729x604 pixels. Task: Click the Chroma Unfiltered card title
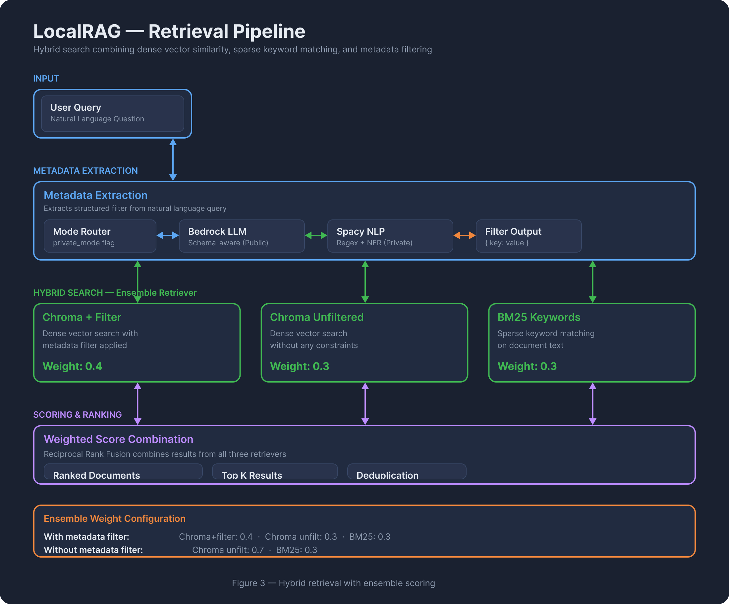[316, 317]
